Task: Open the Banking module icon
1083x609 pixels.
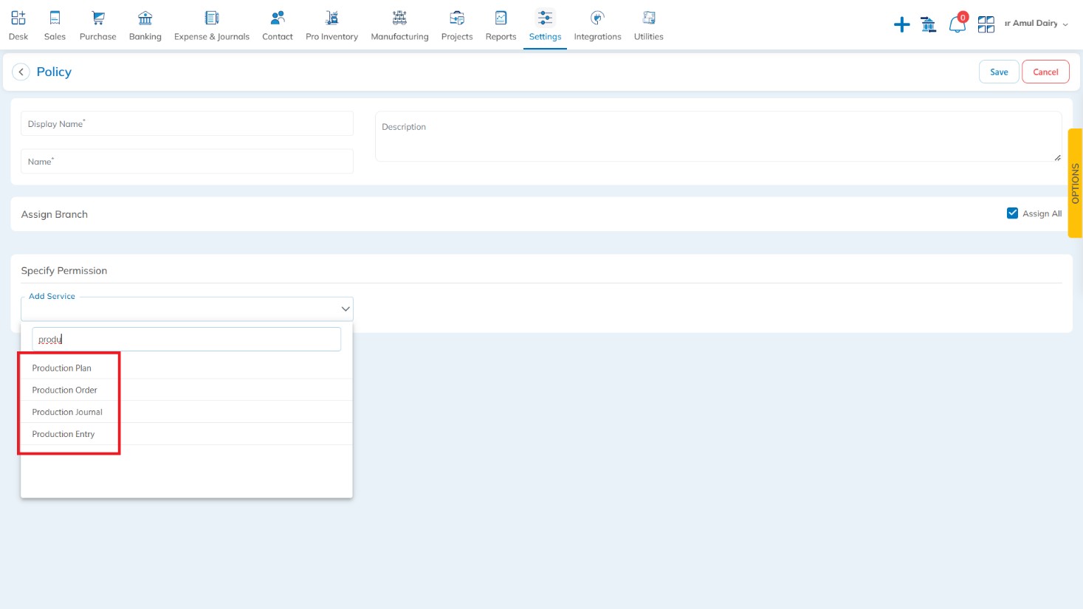Action: 145,18
